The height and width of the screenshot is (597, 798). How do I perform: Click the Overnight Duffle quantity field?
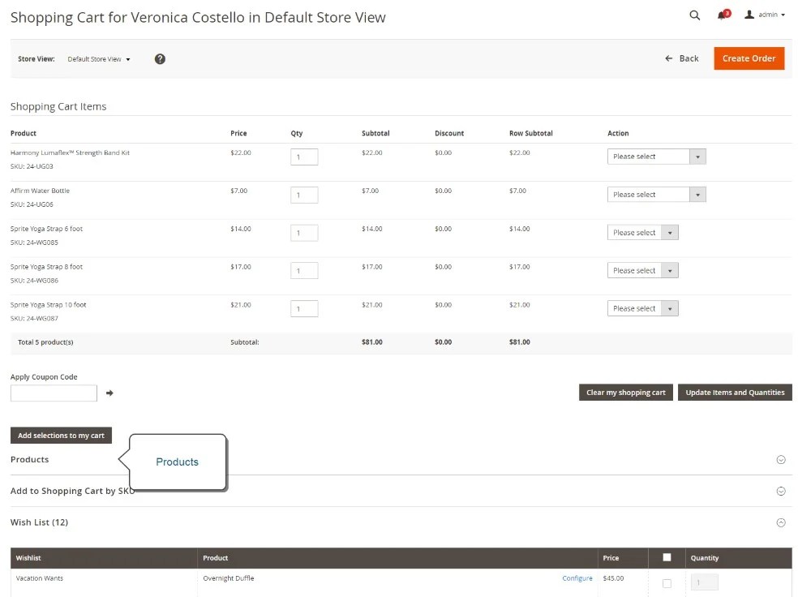705,582
